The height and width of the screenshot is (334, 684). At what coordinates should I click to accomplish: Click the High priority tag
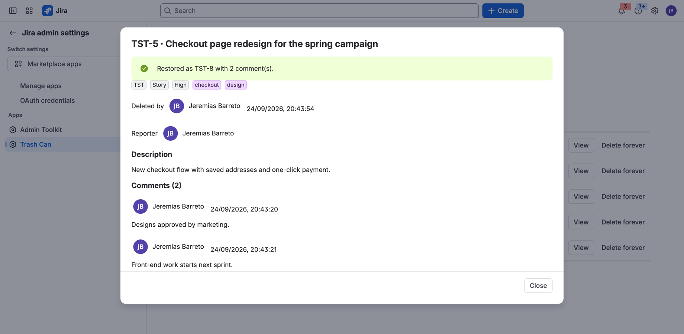click(x=180, y=85)
